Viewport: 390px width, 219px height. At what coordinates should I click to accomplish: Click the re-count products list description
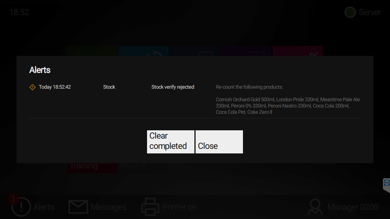288,106
